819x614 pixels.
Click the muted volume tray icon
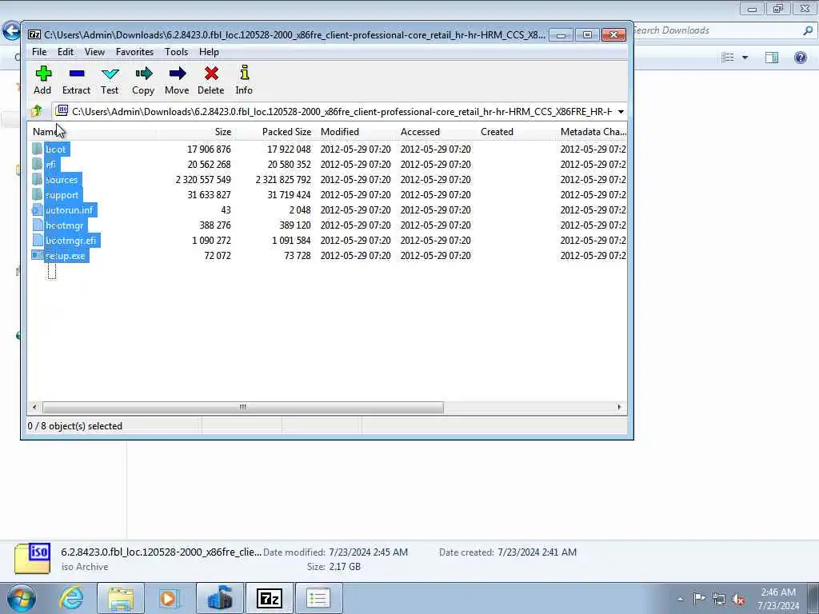click(738, 599)
